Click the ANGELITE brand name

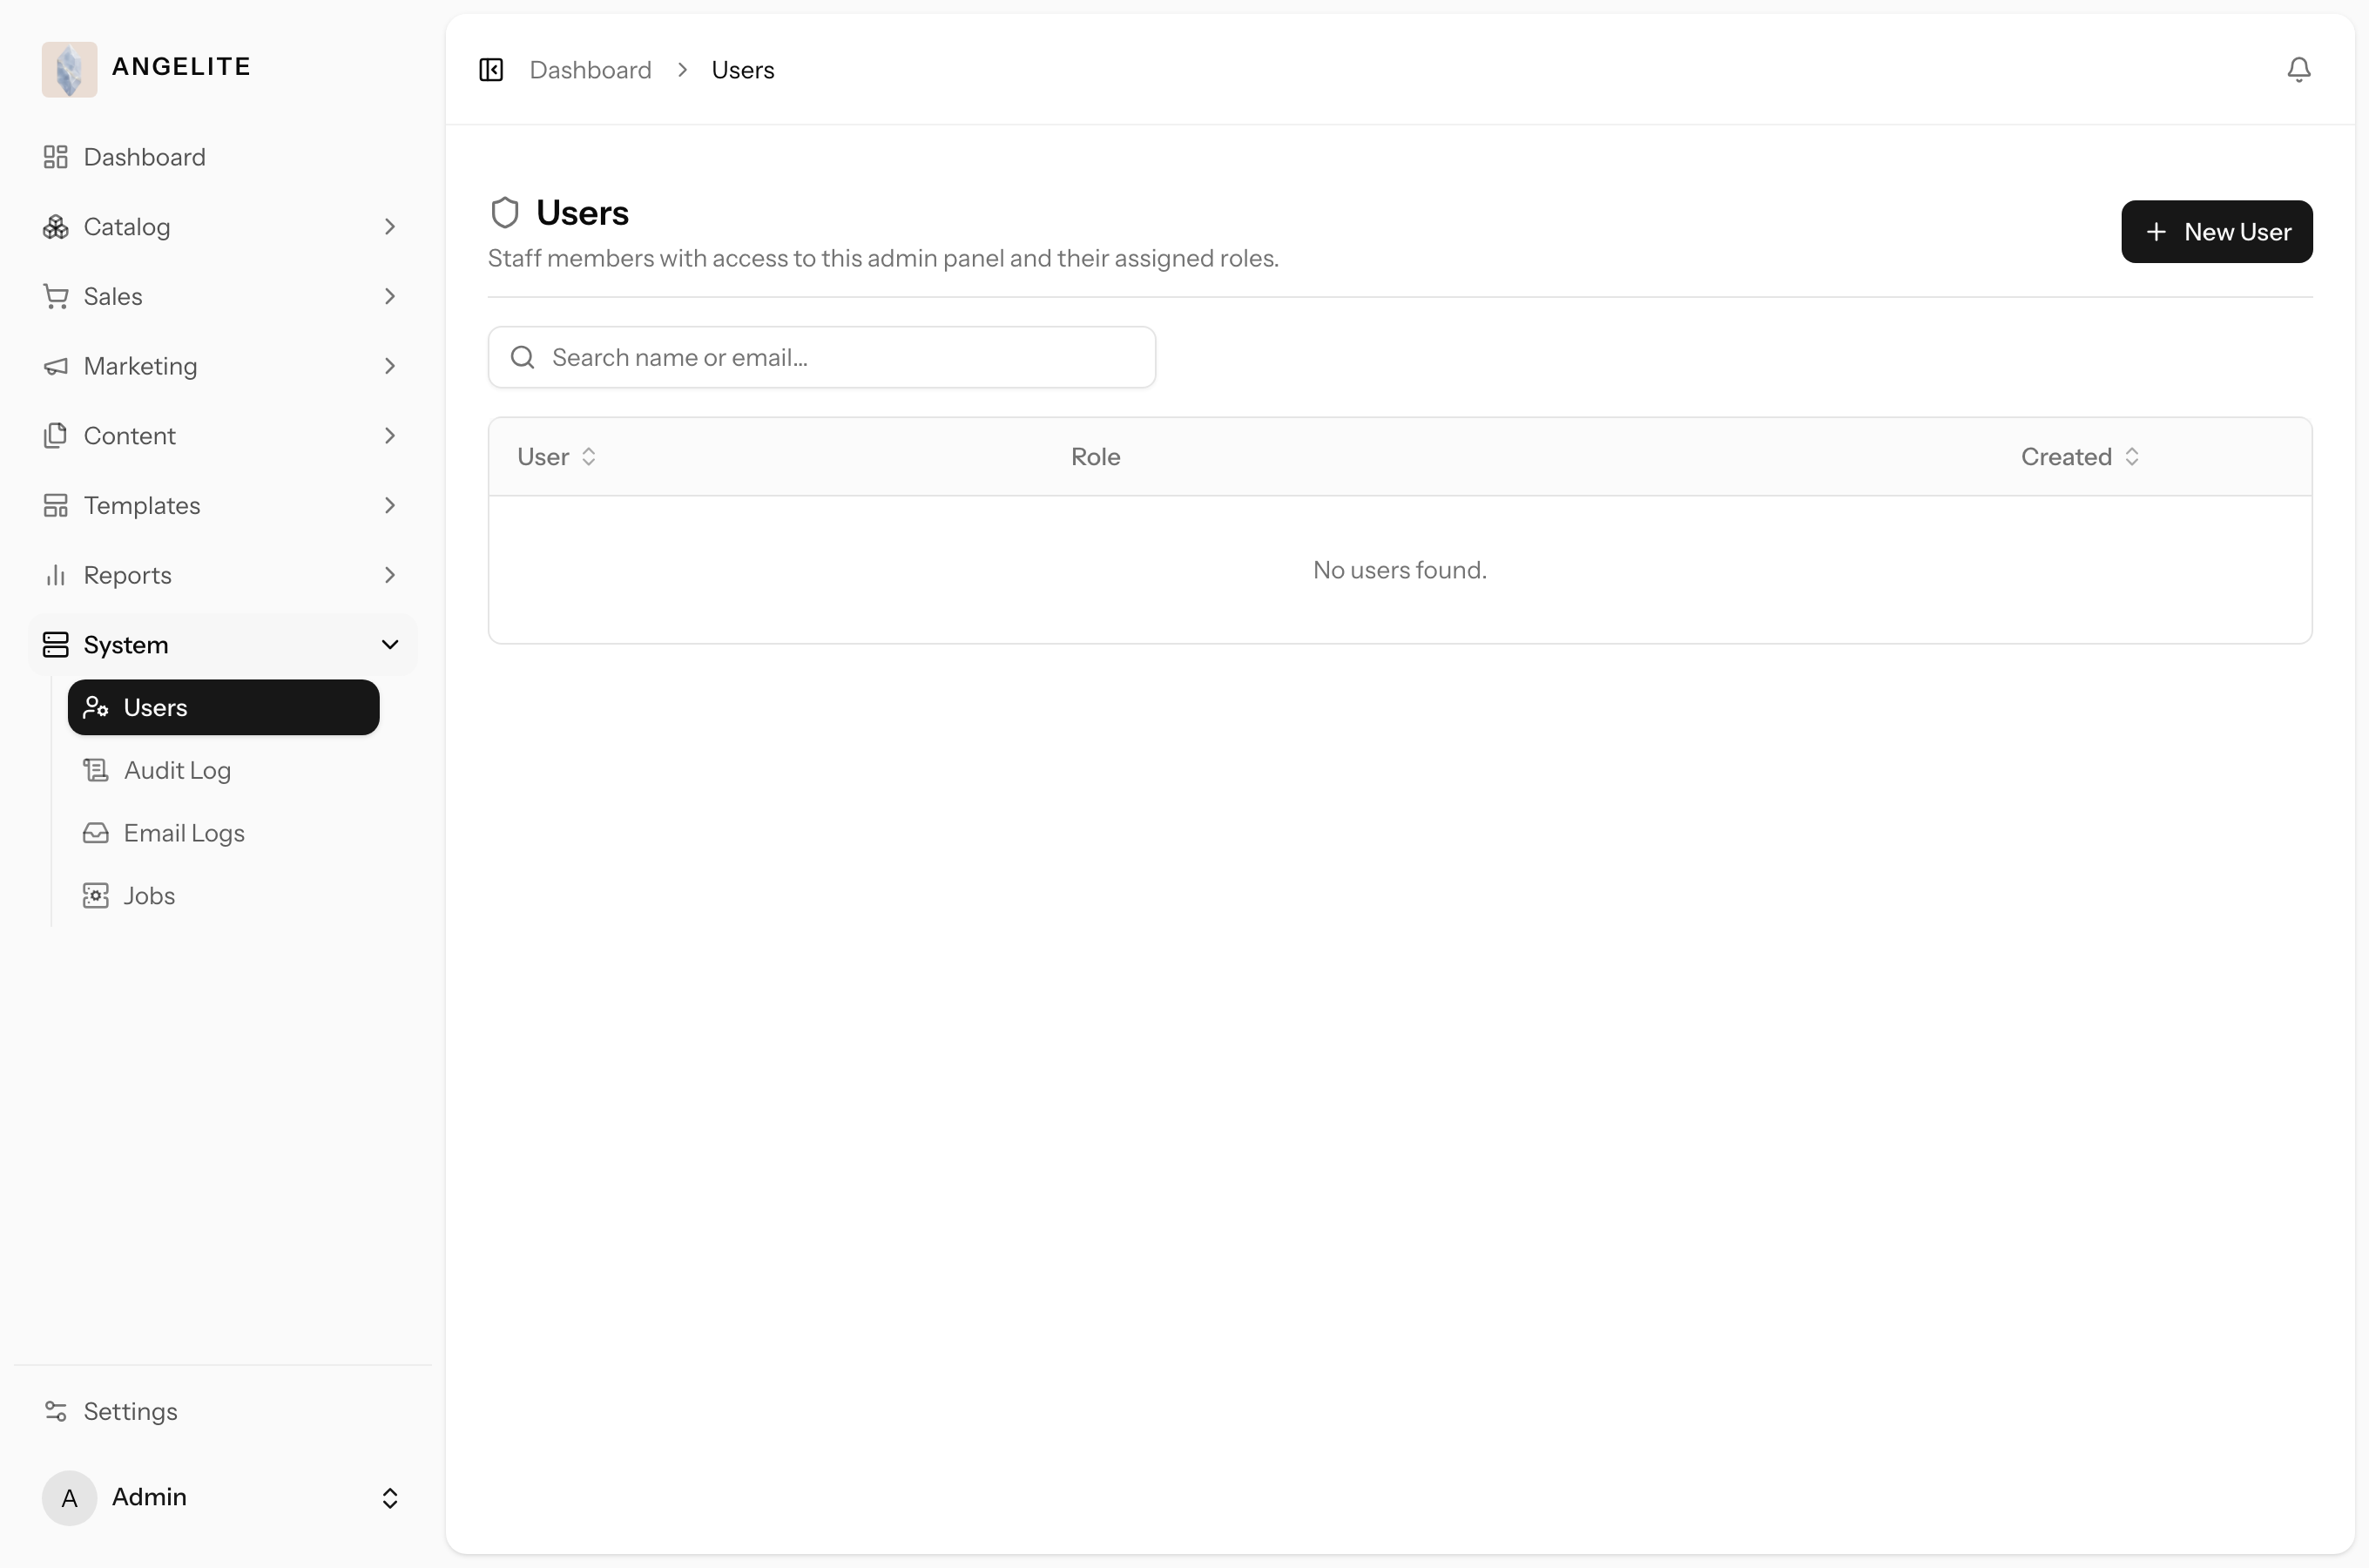coord(182,67)
